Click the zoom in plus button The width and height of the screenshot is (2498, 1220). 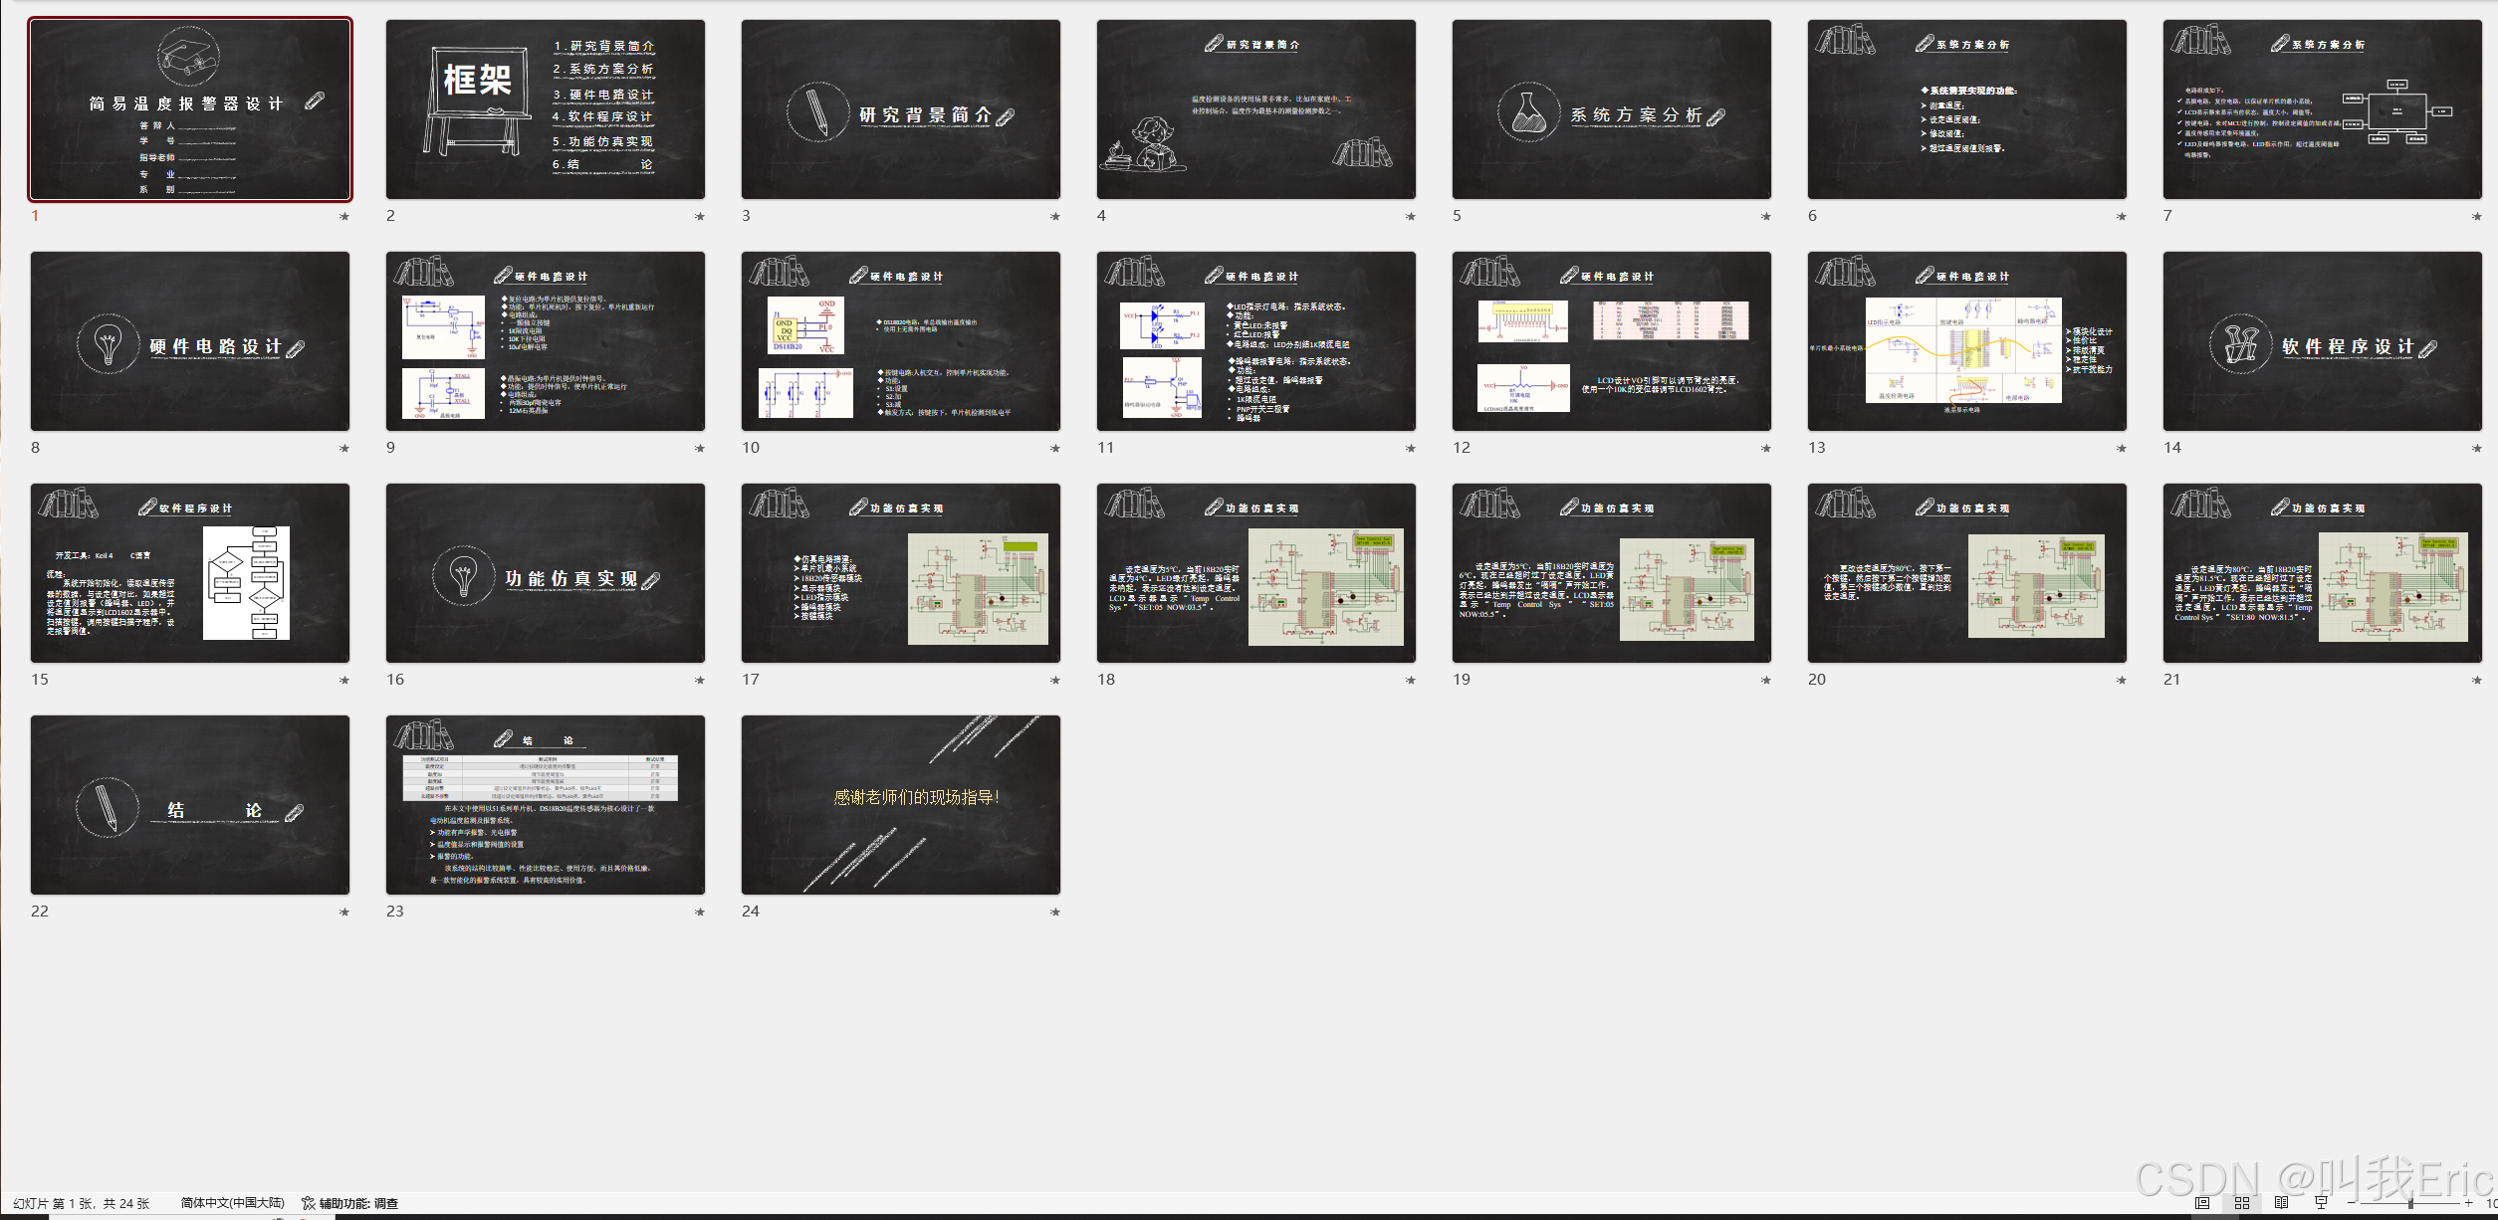click(x=2468, y=1203)
